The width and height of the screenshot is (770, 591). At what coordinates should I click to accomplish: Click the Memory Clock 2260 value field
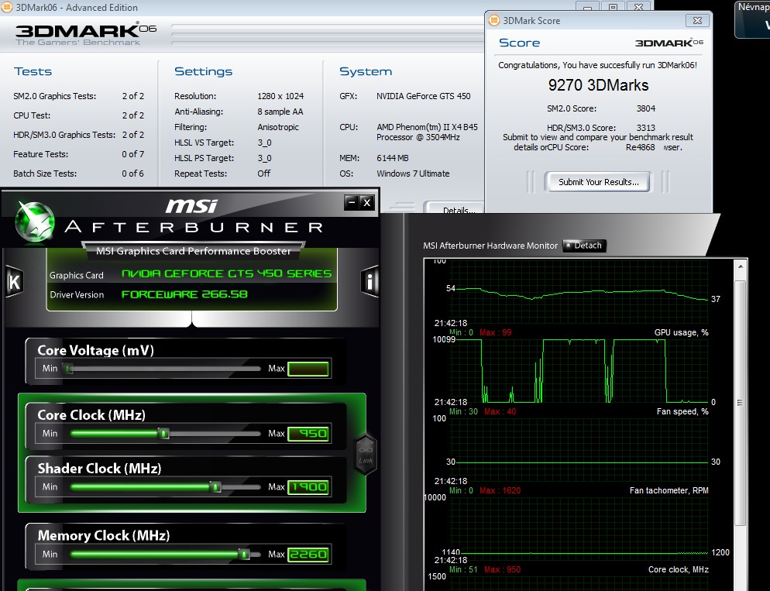click(x=308, y=554)
